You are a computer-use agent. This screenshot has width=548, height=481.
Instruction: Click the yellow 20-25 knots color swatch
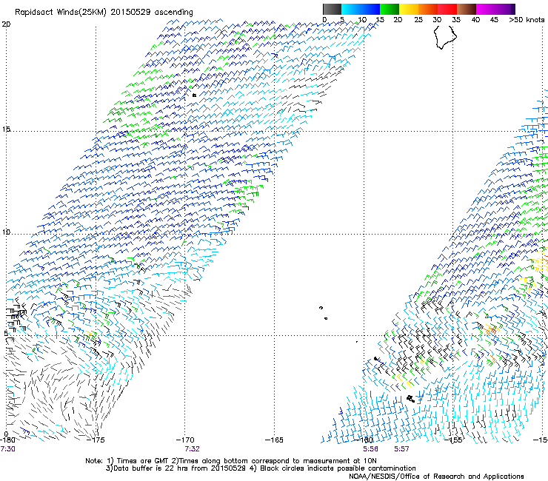409,9
